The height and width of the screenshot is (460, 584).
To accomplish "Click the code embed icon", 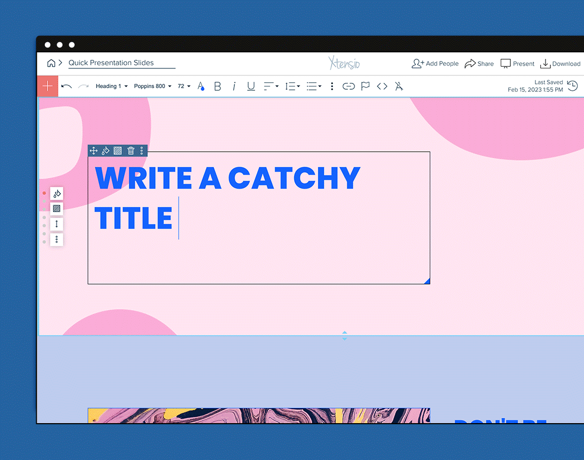I will 382,87.
